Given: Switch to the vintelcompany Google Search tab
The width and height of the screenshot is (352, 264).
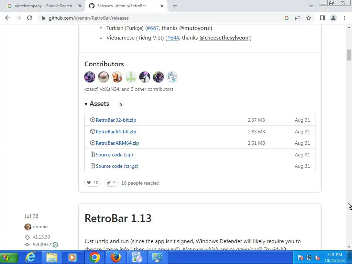Looking at the screenshot, I should (43, 6).
